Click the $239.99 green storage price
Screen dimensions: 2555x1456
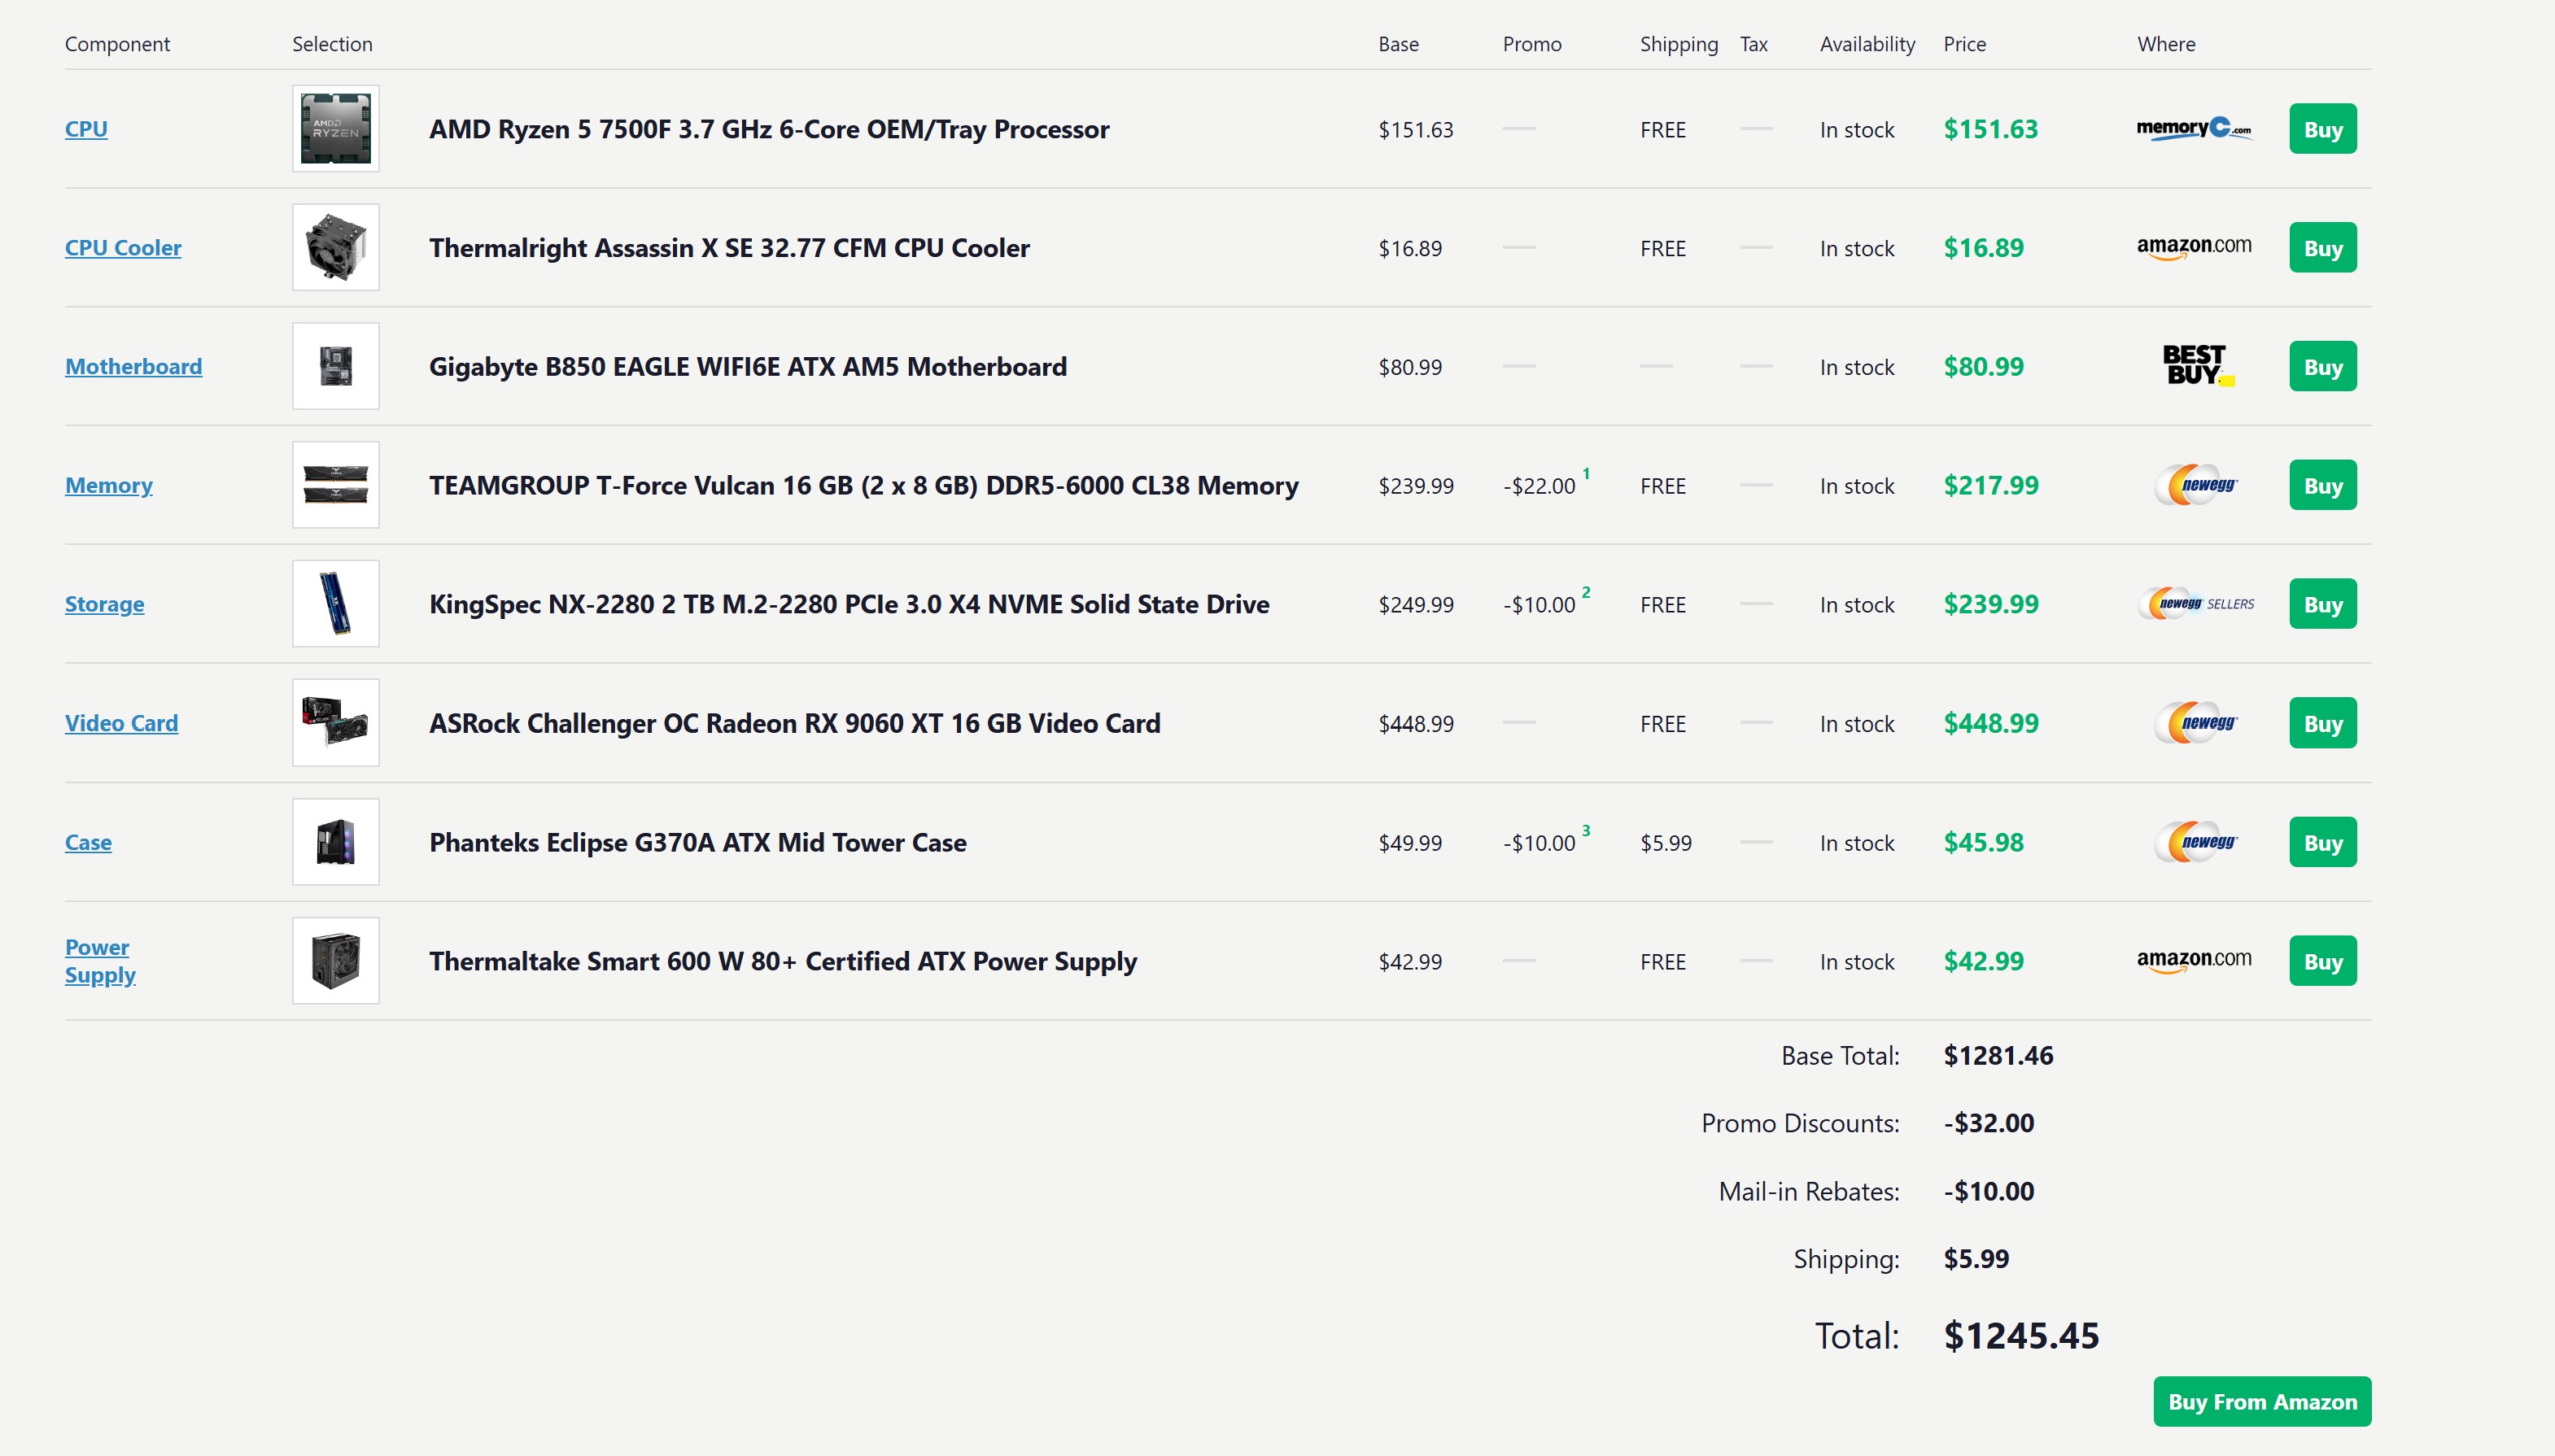pos(1991,604)
